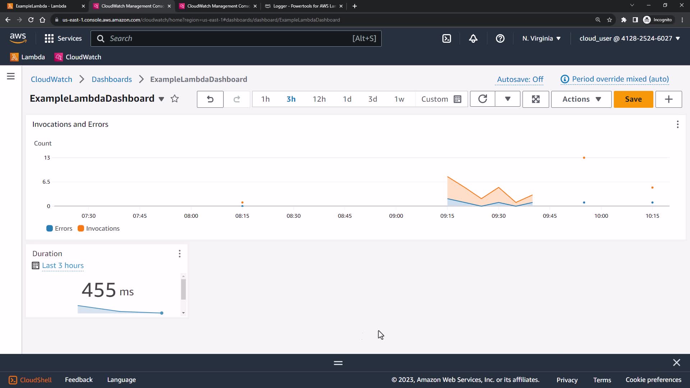The height and width of the screenshot is (388, 690).
Task: Select the 1h time range
Action: pos(265,99)
